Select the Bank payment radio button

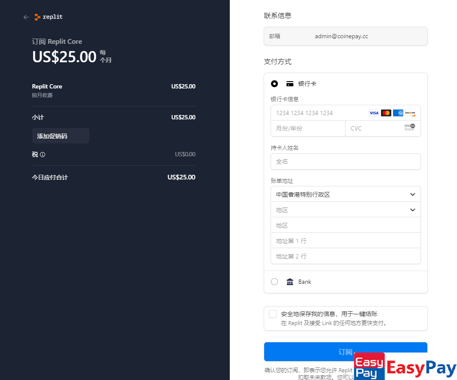click(274, 282)
